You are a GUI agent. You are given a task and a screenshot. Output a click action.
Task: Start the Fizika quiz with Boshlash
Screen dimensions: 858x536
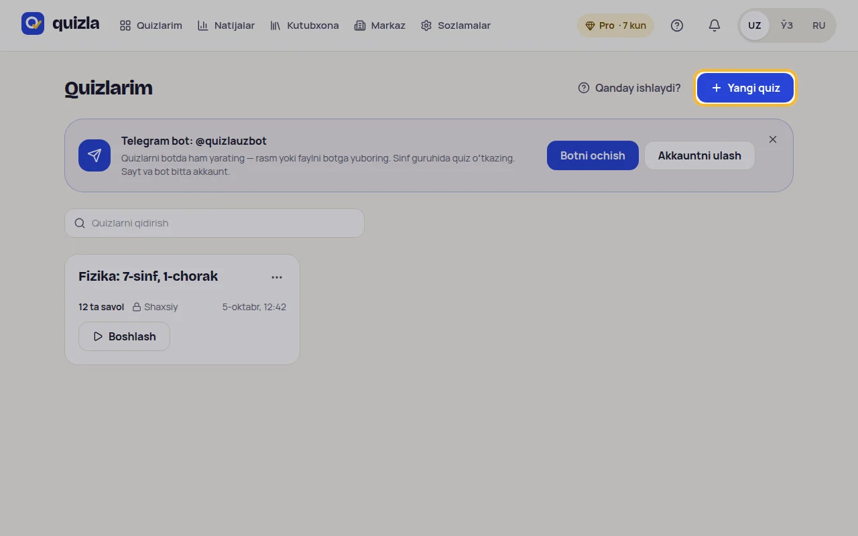(124, 336)
